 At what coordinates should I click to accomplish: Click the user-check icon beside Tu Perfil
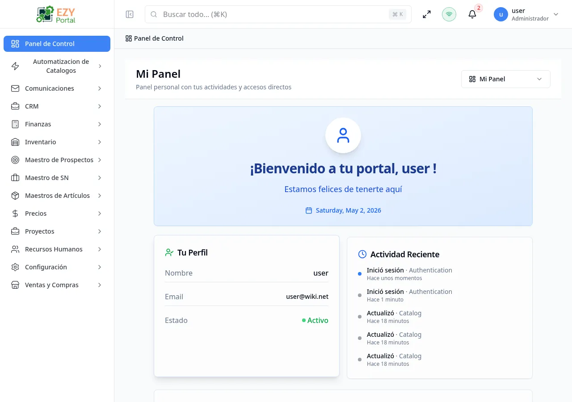coord(169,252)
